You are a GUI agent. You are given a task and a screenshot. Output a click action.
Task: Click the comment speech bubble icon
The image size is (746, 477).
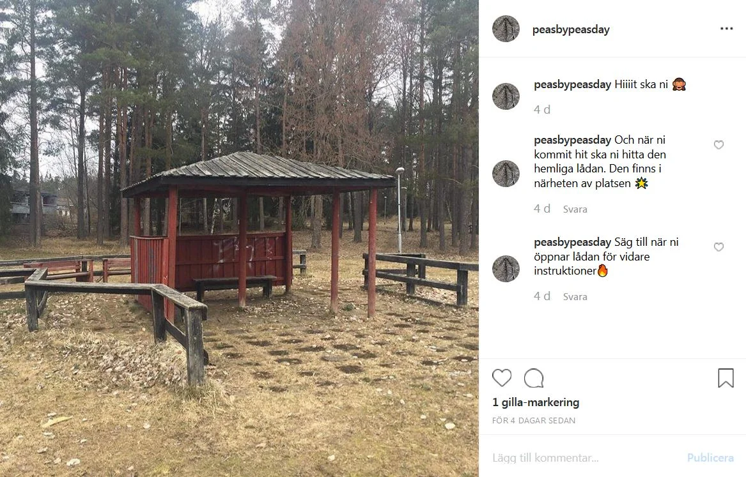[x=534, y=378]
